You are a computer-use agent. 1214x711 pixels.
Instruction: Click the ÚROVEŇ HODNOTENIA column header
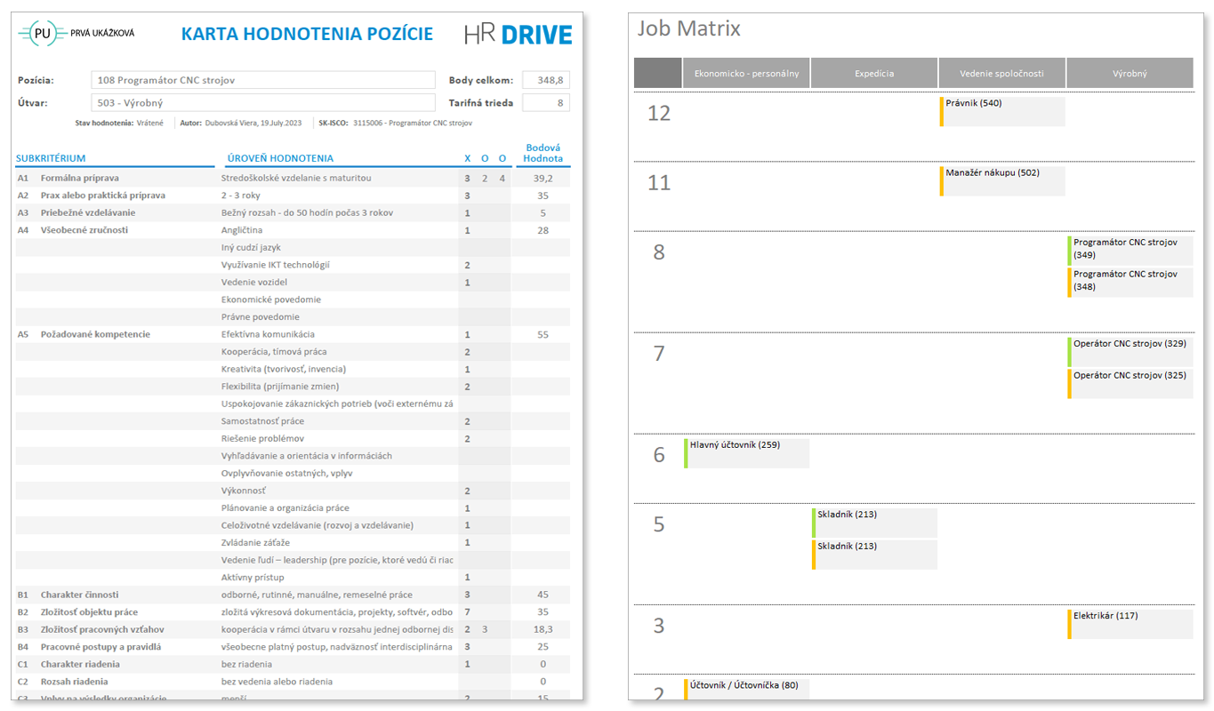point(280,158)
